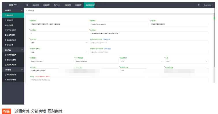Focus the APP下载链接 input field

point(97,61)
